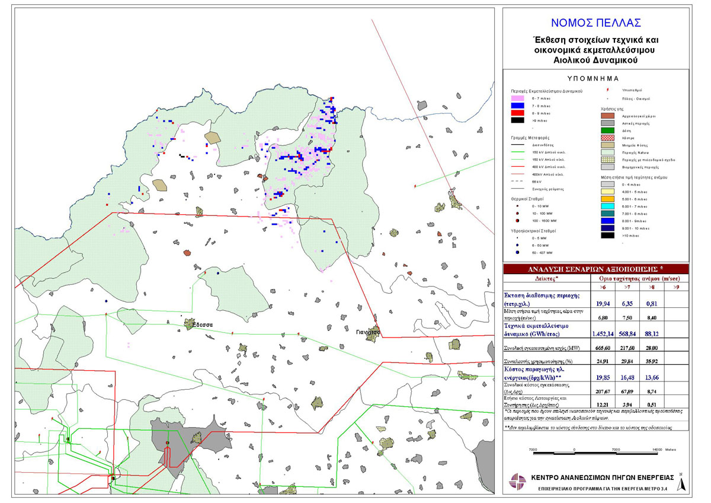The height and width of the screenshot is (503, 711).
Task: Click the >10 m/sec black wind swatch
Action: (607, 235)
